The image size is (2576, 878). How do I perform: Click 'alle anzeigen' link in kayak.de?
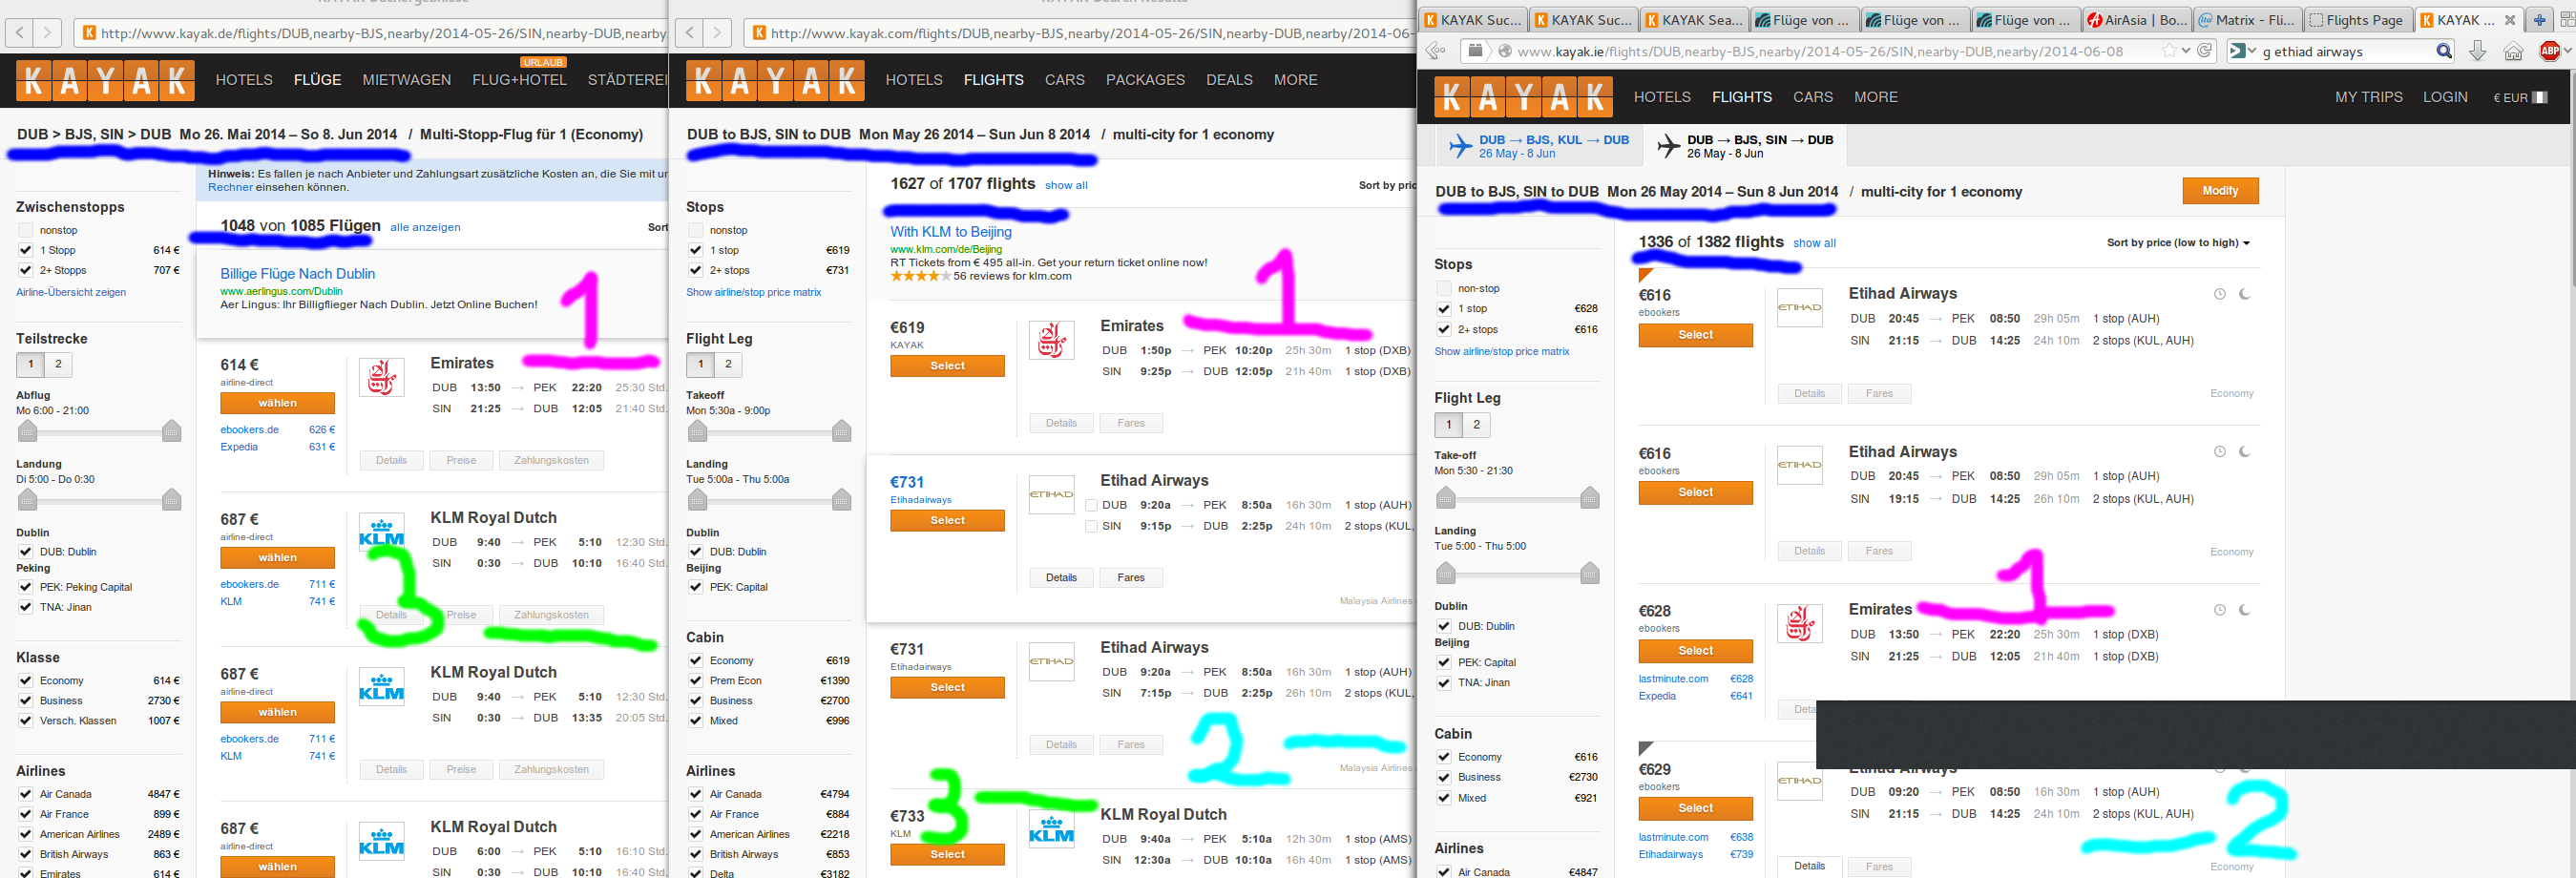[425, 227]
